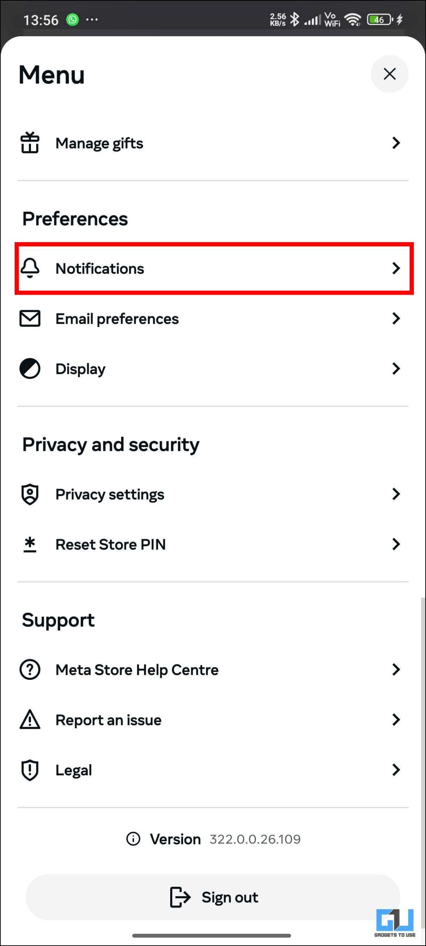Open Legal using its right chevron
The image size is (426, 946).
click(x=396, y=770)
